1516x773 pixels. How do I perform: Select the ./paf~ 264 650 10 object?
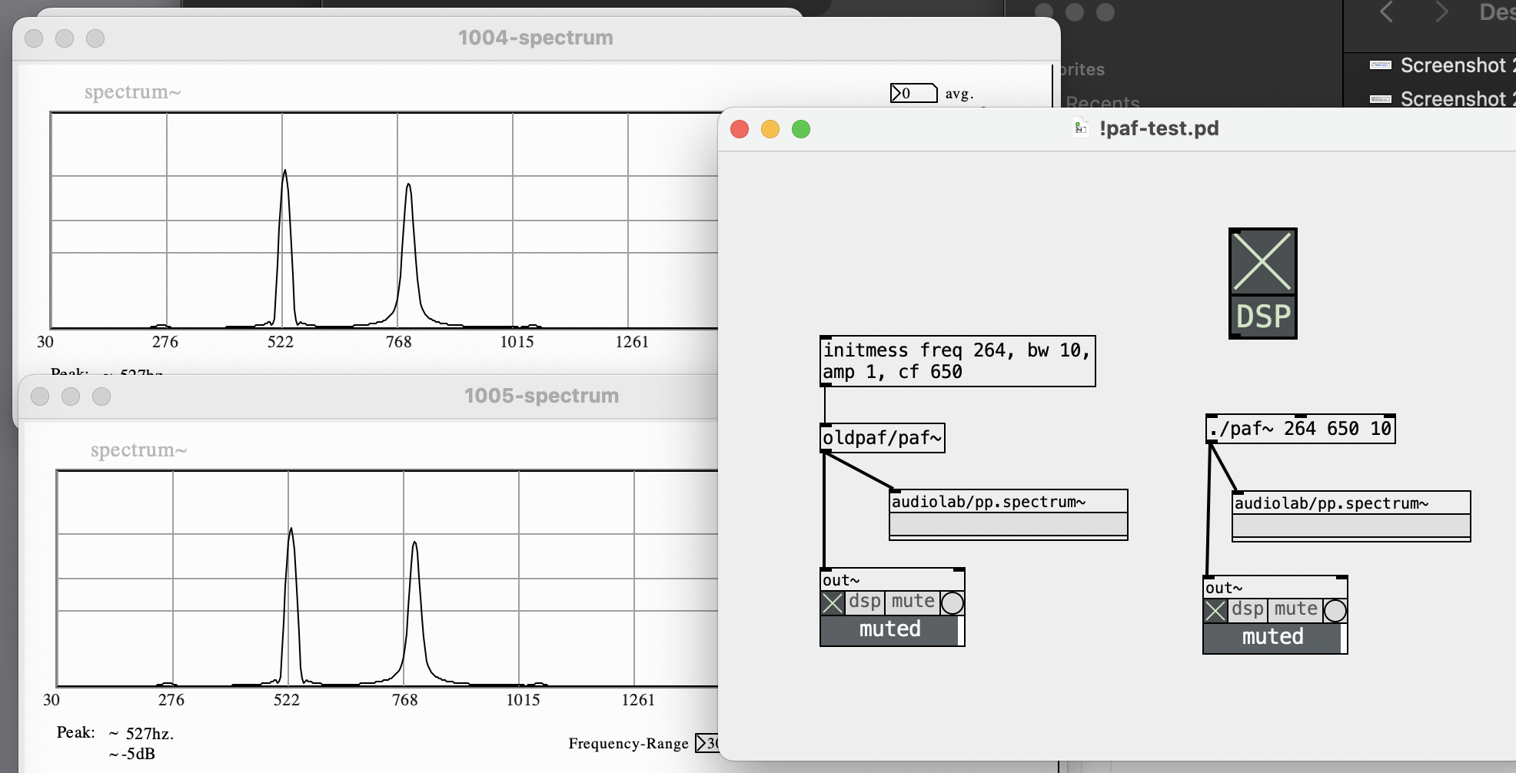[1301, 430]
